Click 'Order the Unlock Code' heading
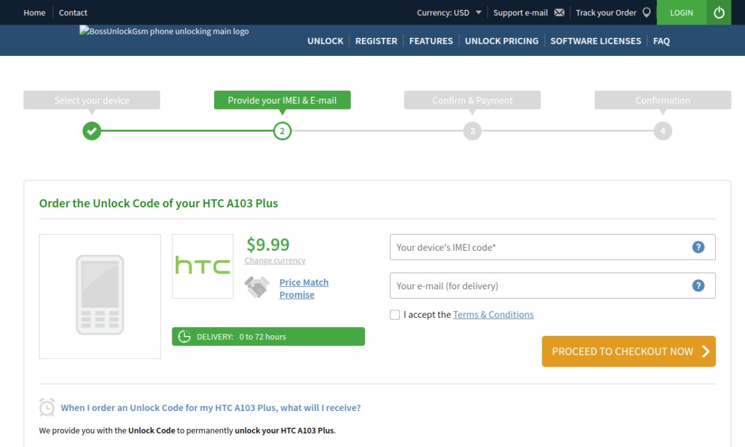The image size is (745, 447). (158, 203)
